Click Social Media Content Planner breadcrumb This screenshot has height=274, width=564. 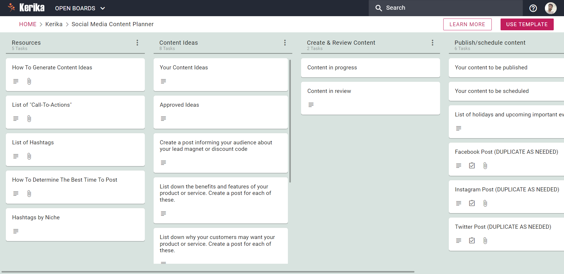tap(113, 24)
